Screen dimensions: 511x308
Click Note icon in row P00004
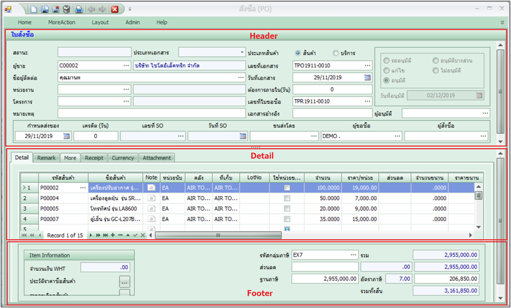(x=151, y=199)
